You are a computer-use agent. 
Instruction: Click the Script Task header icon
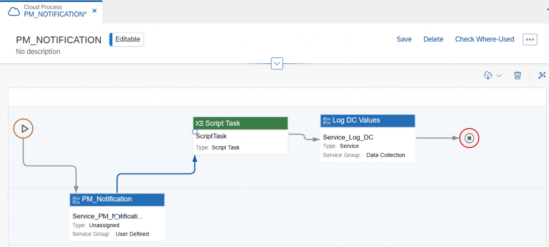point(199,123)
